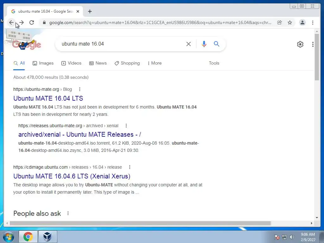The width and height of the screenshot is (324, 243).
Task: Open the search Tools options
Action: 214,63
